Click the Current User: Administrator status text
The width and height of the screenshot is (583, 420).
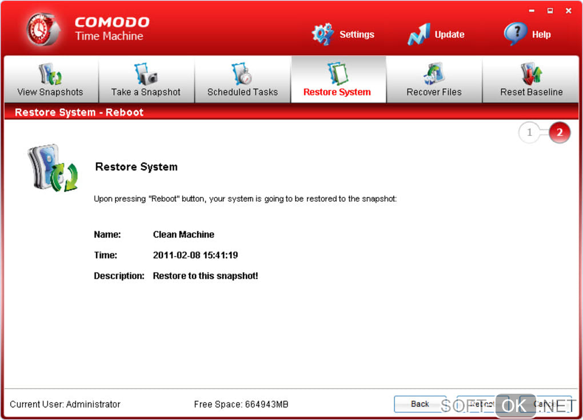coord(65,405)
